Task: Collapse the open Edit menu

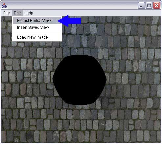Action: click(x=17, y=13)
